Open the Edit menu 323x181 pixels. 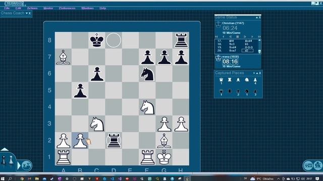coord(18,8)
